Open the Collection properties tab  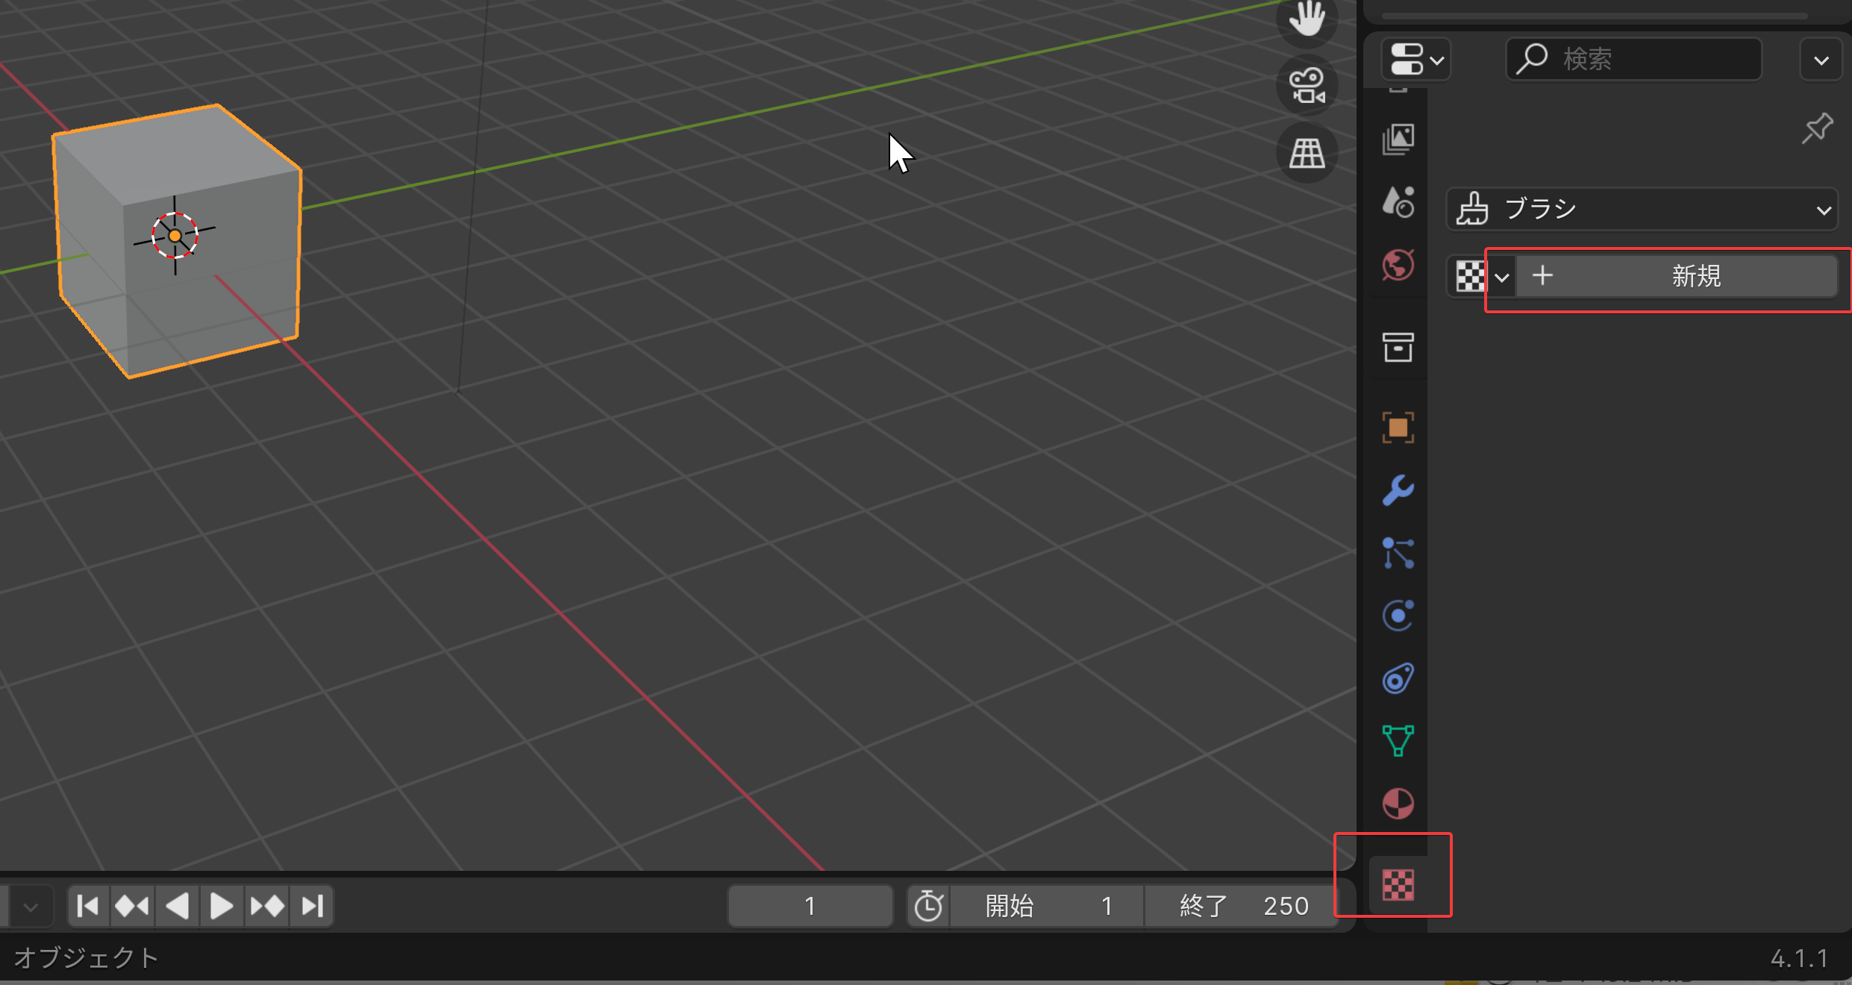tap(1398, 347)
